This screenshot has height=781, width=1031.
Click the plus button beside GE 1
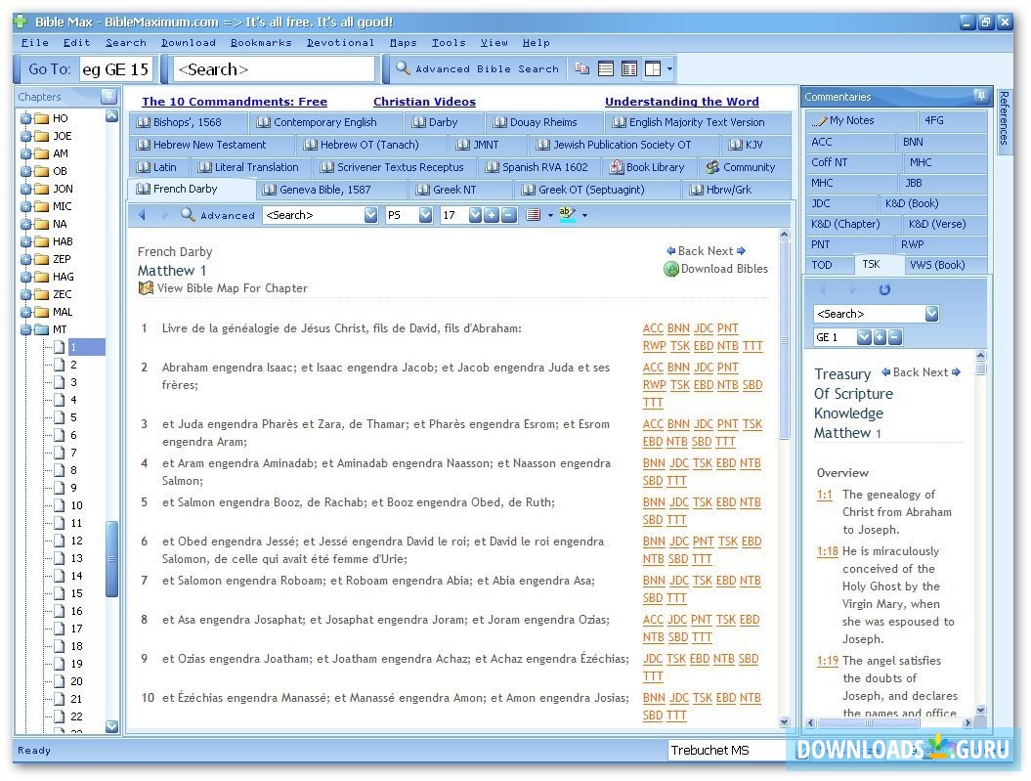tap(880, 337)
